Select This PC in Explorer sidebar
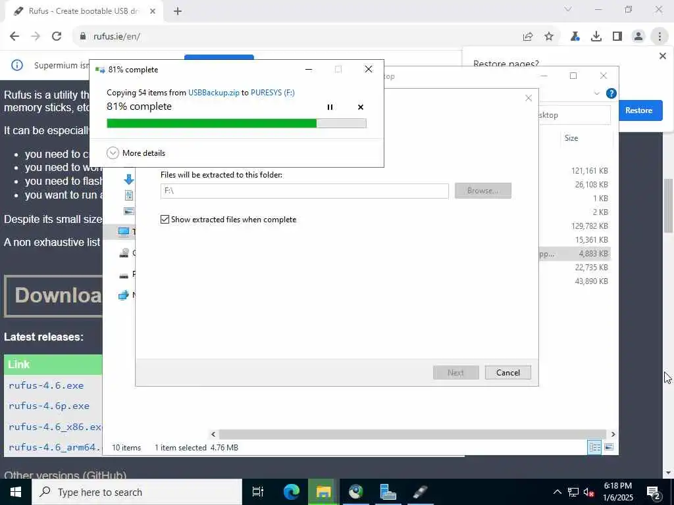This screenshot has width=674, height=505. click(x=126, y=232)
